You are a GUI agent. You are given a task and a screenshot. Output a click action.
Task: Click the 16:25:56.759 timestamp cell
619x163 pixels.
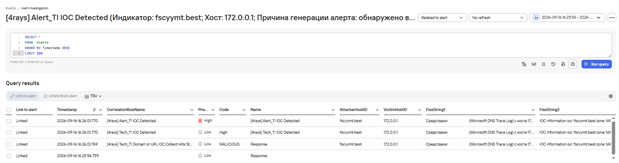pyautogui.click(x=78, y=156)
